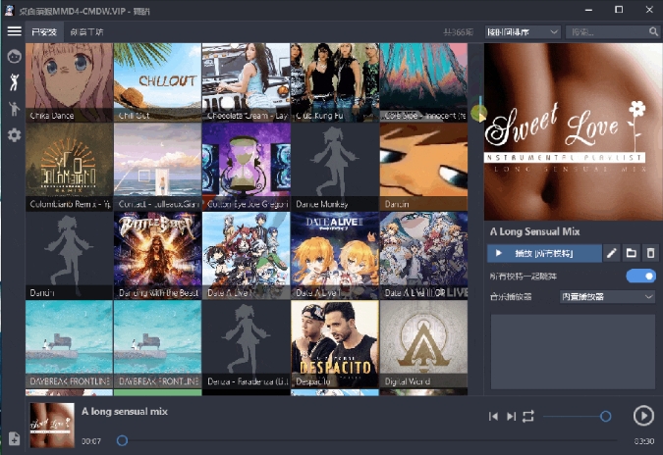Start playback with the round play button
The height and width of the screenshot is (455, 663).
643,416
